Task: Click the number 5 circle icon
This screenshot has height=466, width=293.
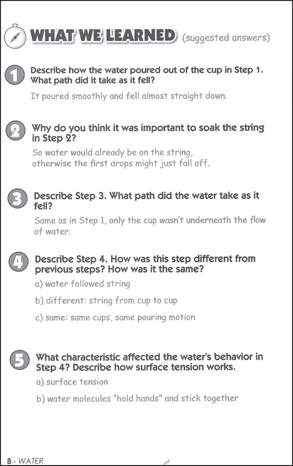Action: (x=20, y=360)
